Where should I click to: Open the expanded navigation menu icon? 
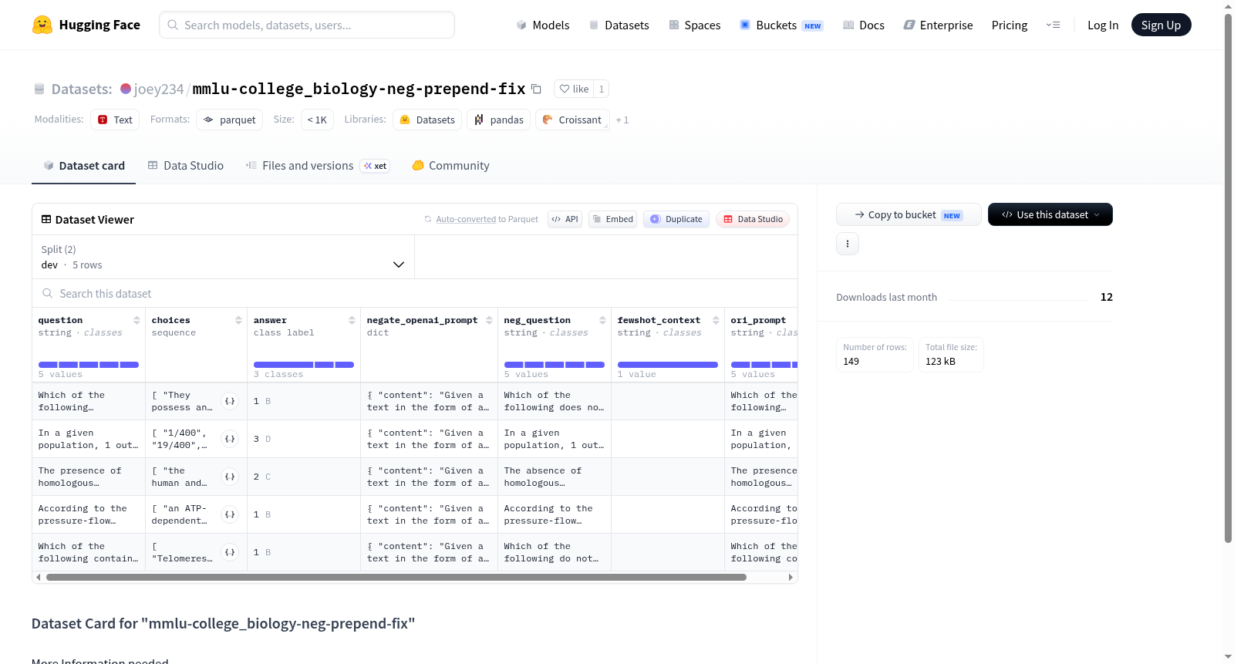(x=1053, y=25)
